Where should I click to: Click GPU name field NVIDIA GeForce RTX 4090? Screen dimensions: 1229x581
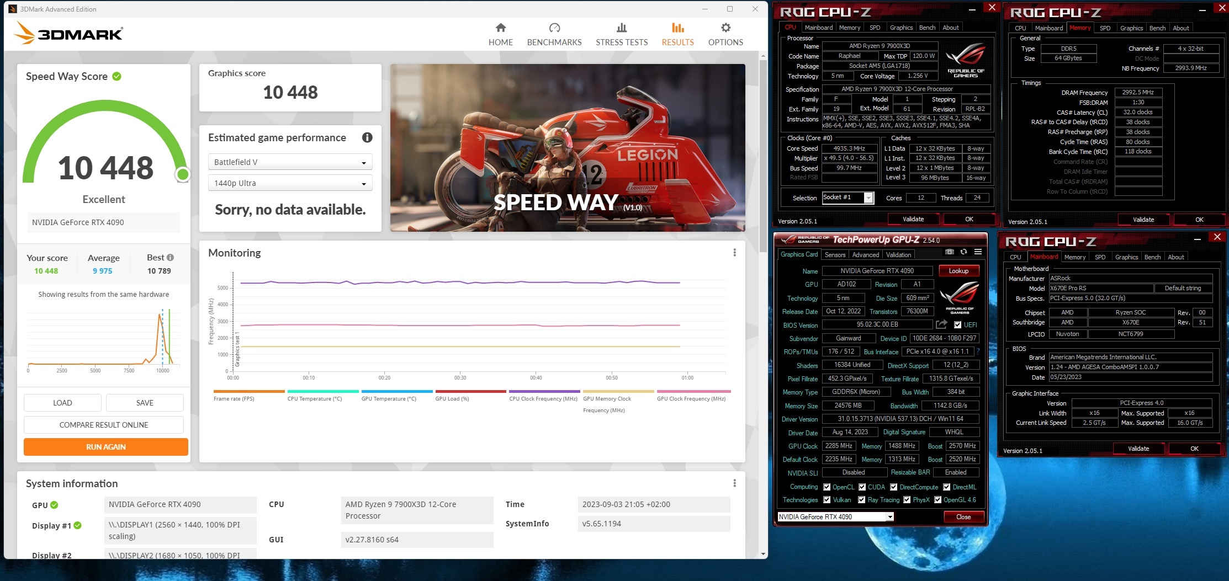point(877,271)
